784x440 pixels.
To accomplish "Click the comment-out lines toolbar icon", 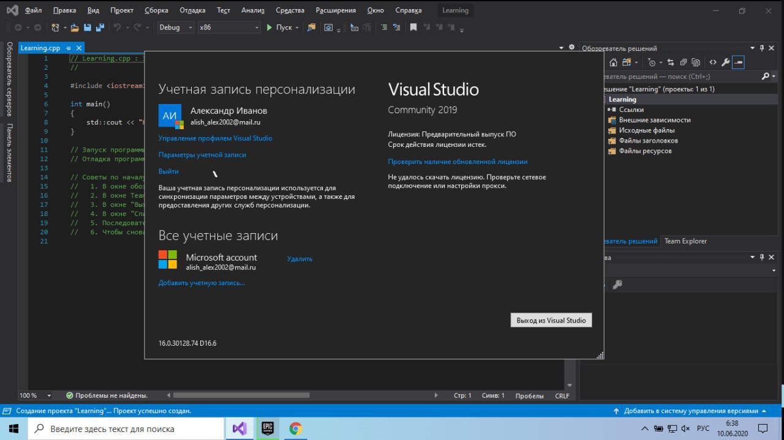I will tap(384, 28).
